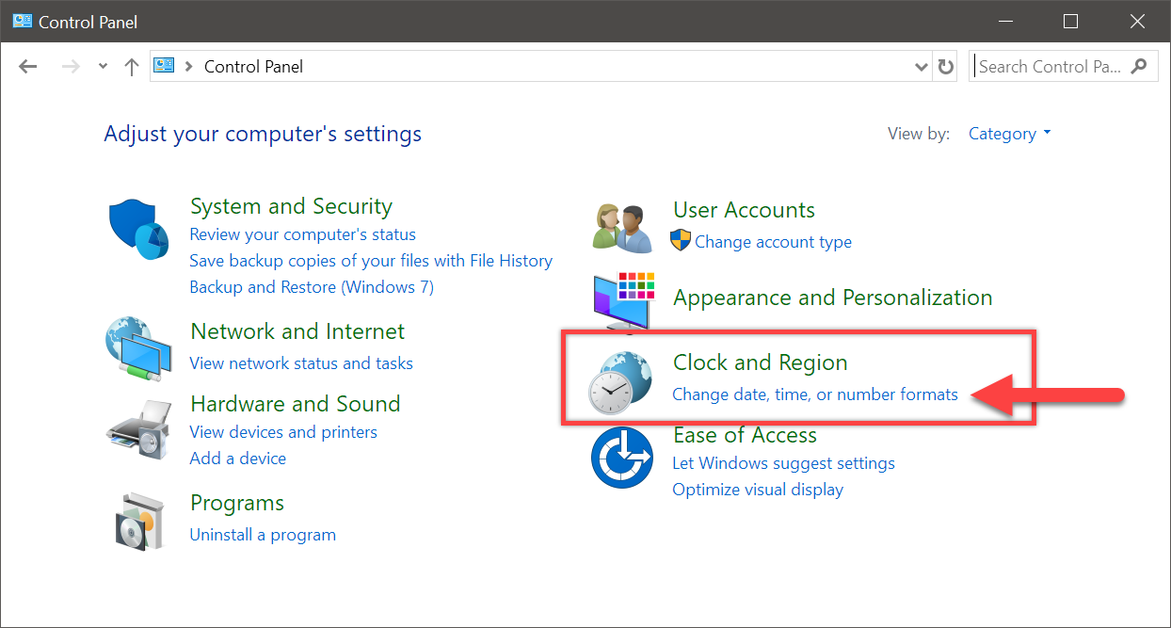Maximize the Control Panel window
The height and width of the screenshot is (628, 1171).
click(1070, 21)
